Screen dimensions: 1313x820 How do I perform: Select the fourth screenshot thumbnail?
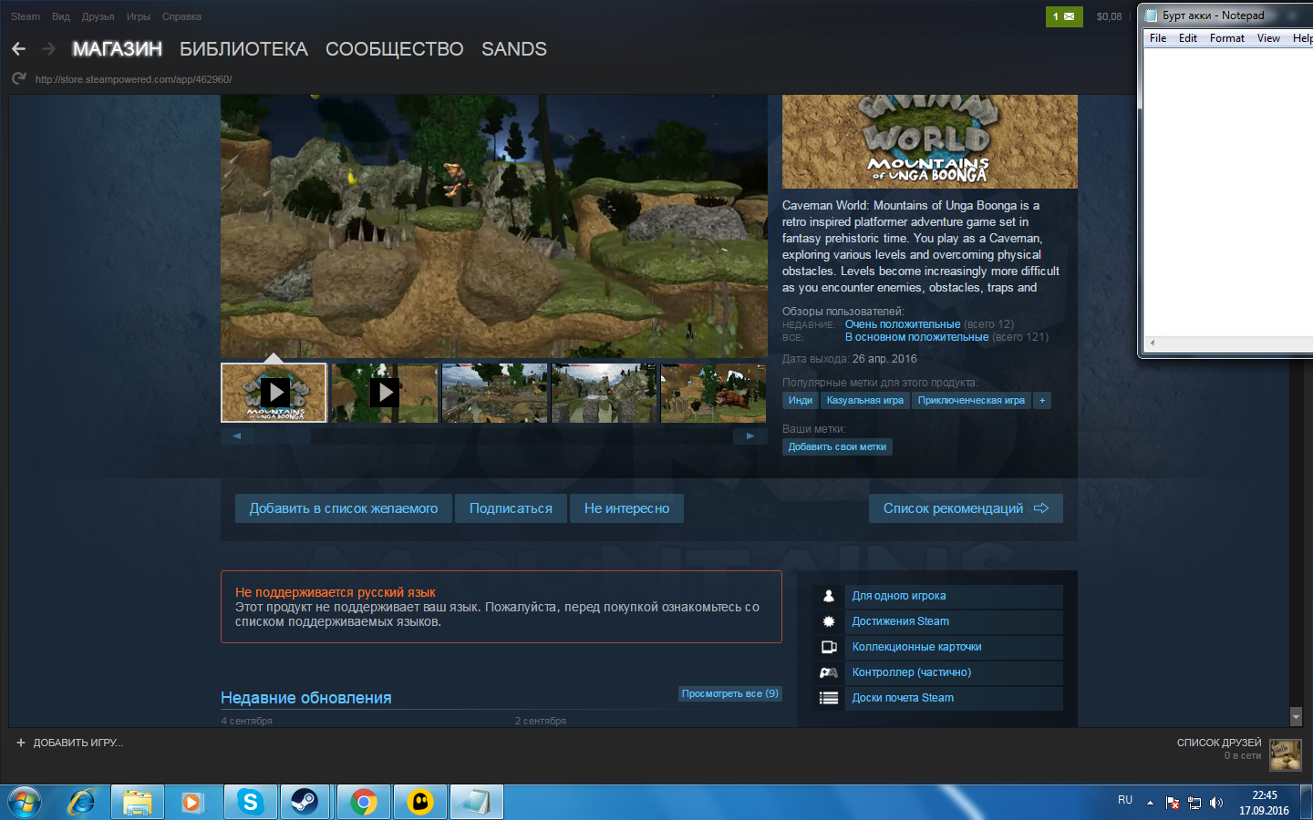[604, 393]
